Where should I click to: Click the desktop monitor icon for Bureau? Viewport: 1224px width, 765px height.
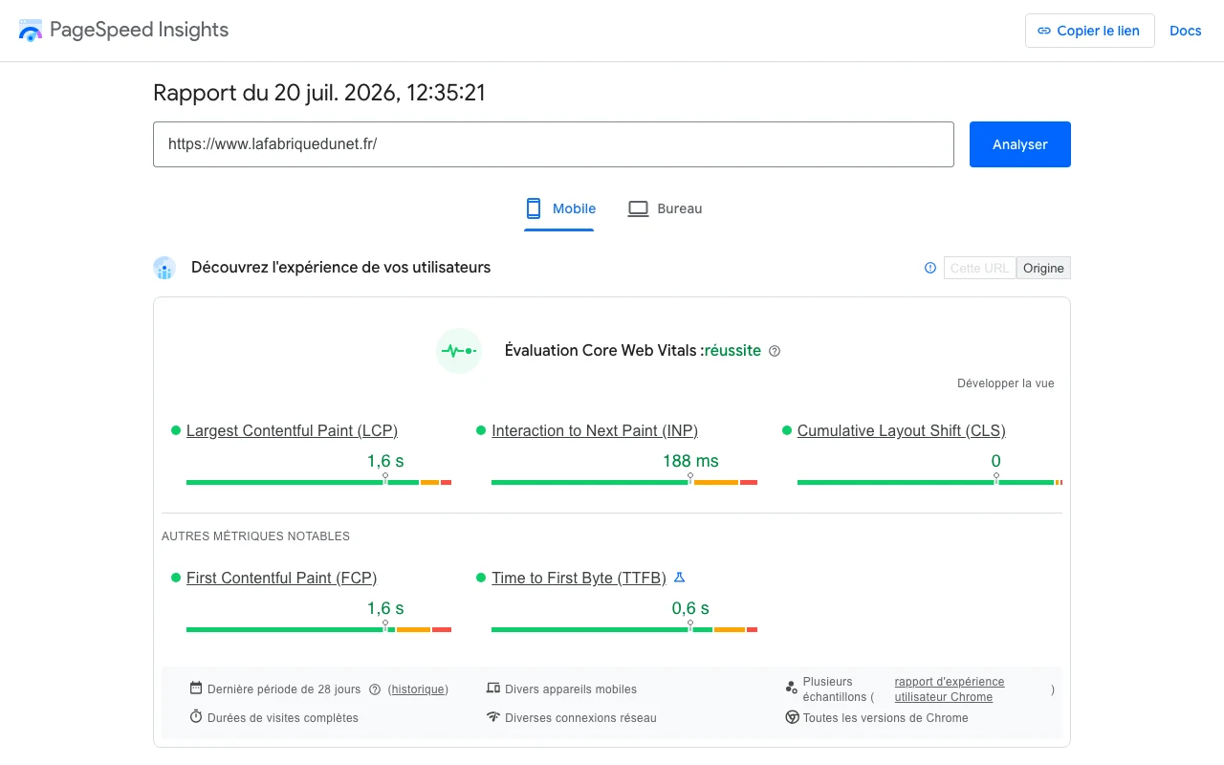[x=638, y=208]
